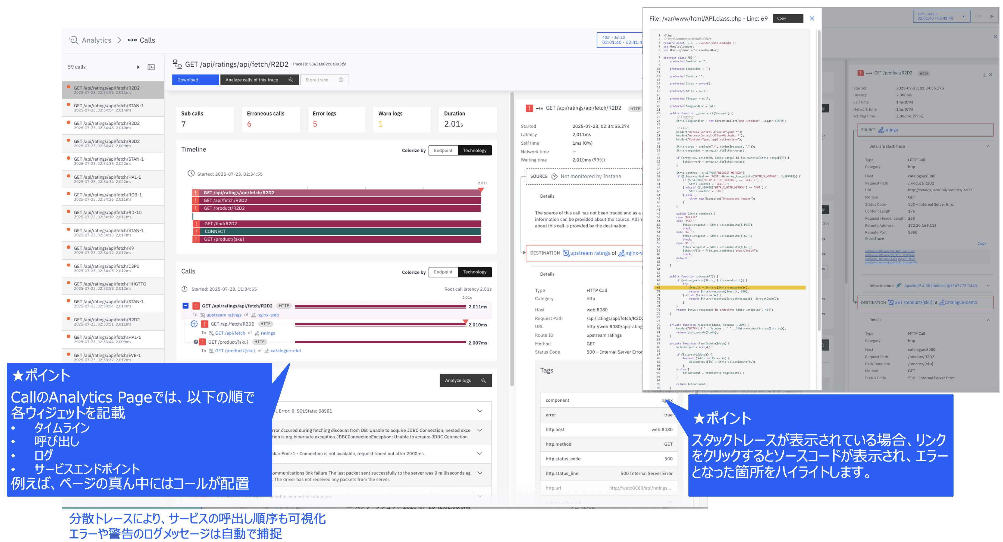Viewport: 1003px width, 542px height.
Task: Close the API.class.php source file popup
Action: coord(811,18)
